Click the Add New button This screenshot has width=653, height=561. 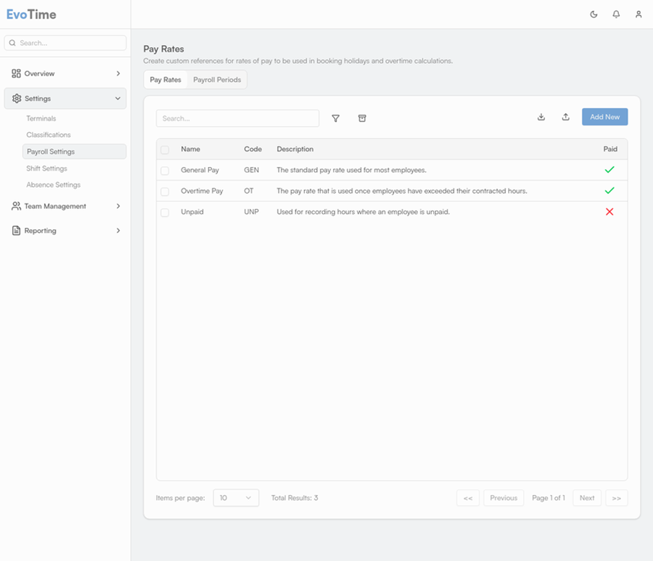(604, 117)
